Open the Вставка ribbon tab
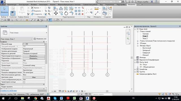This screenshot has height=101, width=181. [34, 4]
